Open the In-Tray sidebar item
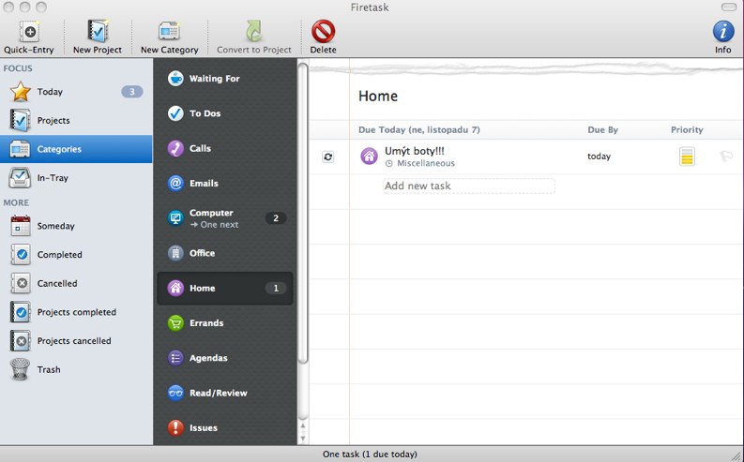The height and width of the screenshot is (462, 744). 76,178
